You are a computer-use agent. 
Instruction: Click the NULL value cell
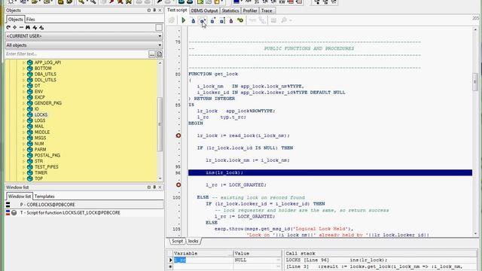[257, 260]
